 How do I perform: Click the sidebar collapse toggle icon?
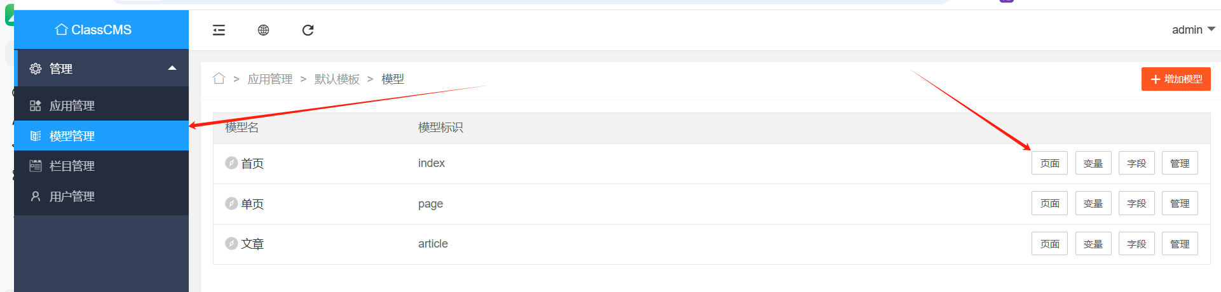pos(219,30)
